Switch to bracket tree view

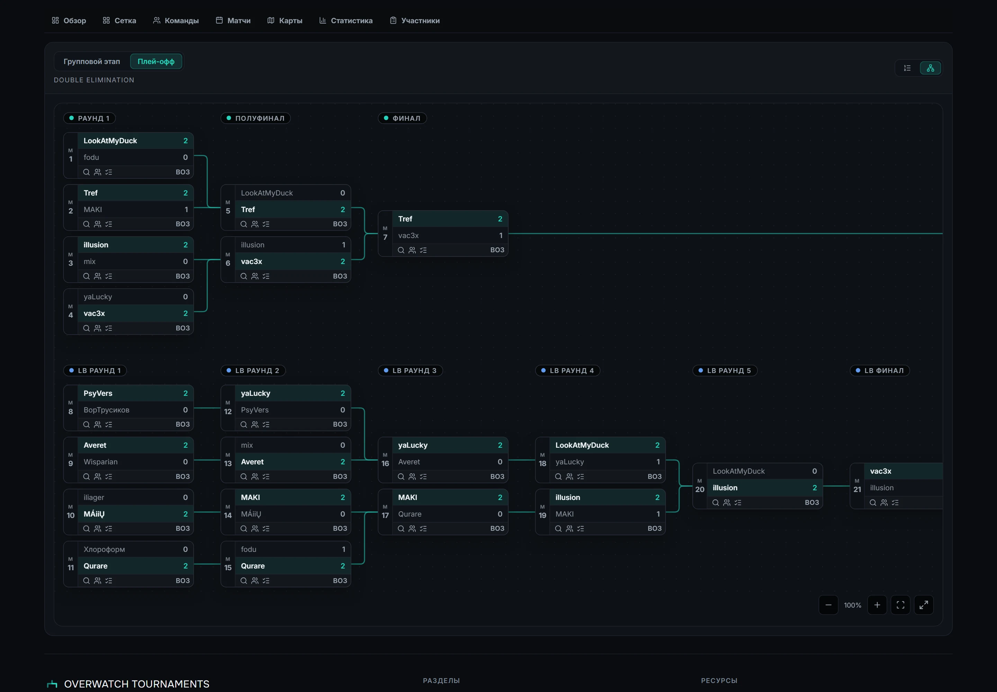coord(930,68)
